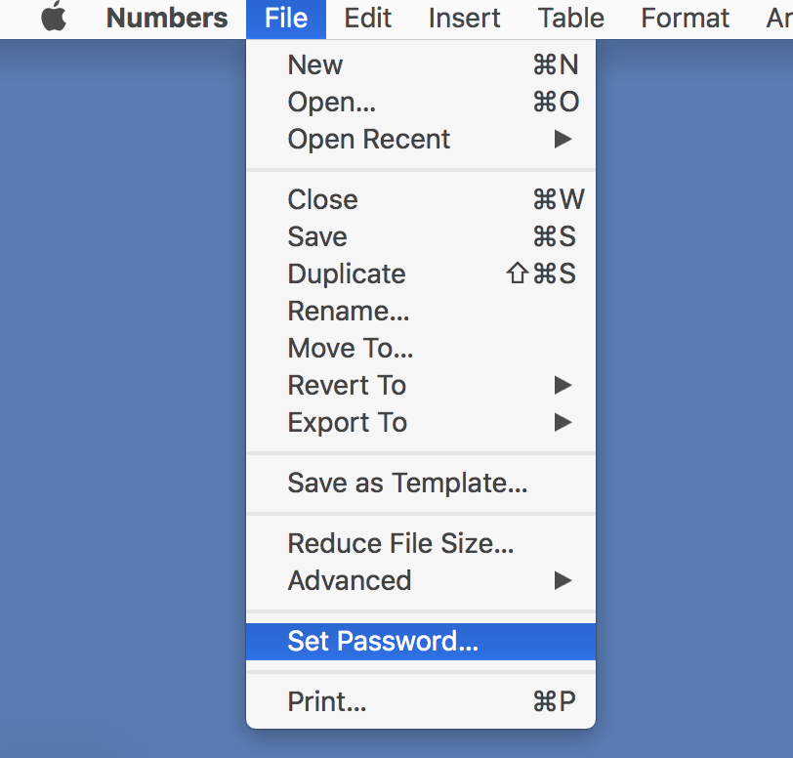The height and width of the screenshot is (758, 793).
Task: Open the Table menu
Action: 571,19
